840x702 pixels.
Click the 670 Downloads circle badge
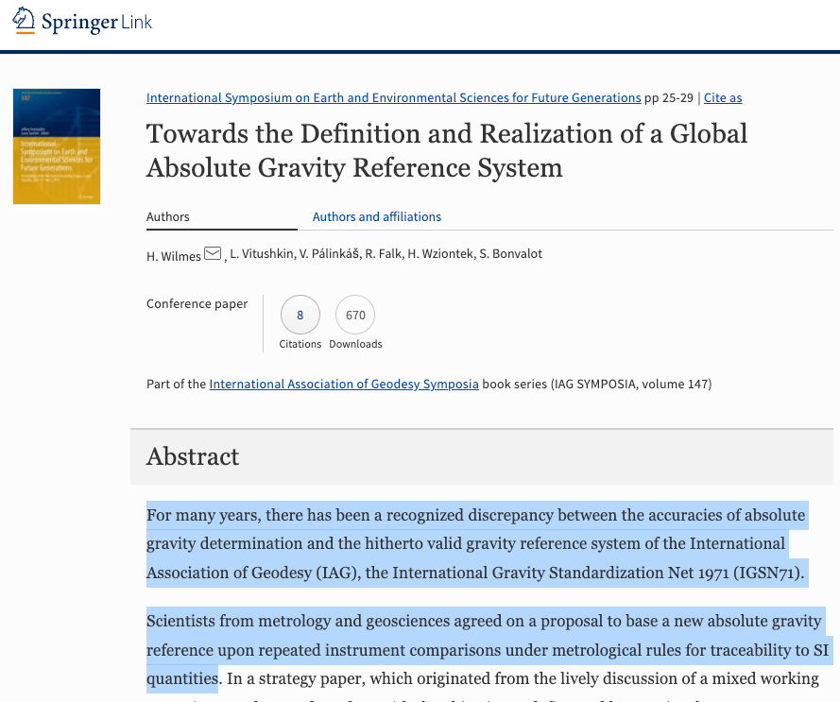(x=355, y=316)
